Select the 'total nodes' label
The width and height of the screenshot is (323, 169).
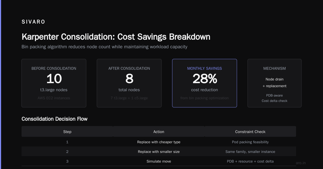[x=129, y=90]
